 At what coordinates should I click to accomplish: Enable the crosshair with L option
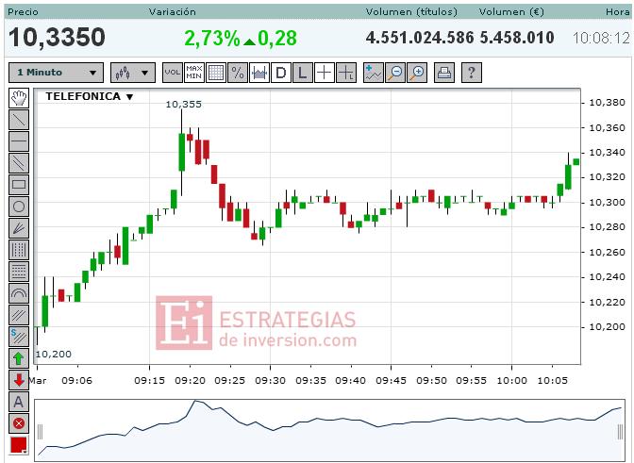pyautogui.click(x=346, y=73)
